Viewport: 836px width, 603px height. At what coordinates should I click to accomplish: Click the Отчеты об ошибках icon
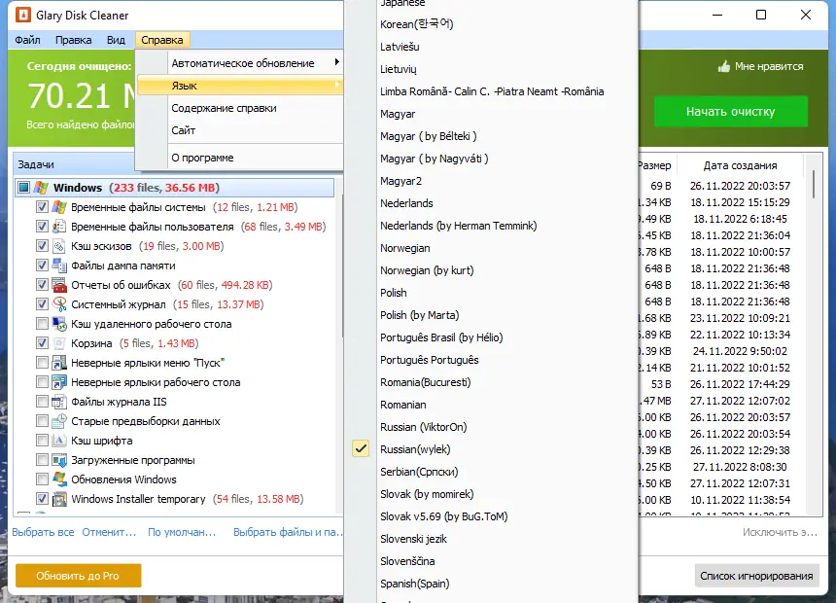pos(59,285)
